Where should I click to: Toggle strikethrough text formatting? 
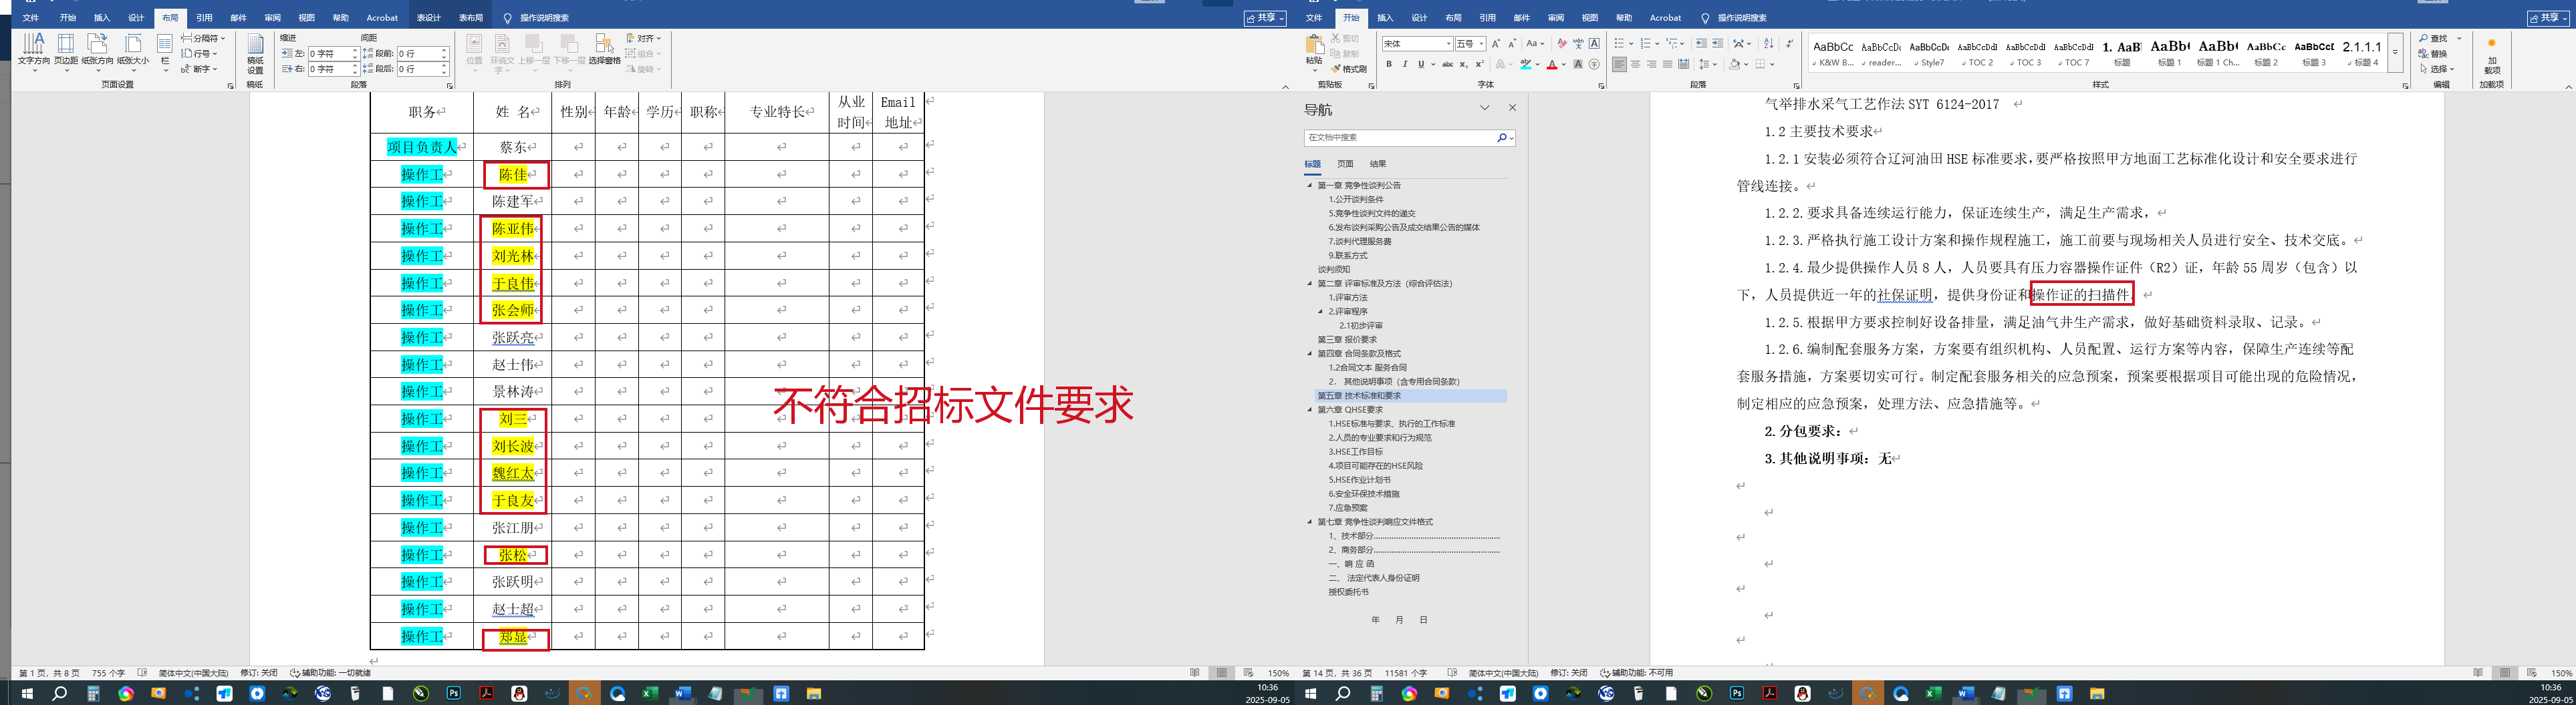(1447, 65)
